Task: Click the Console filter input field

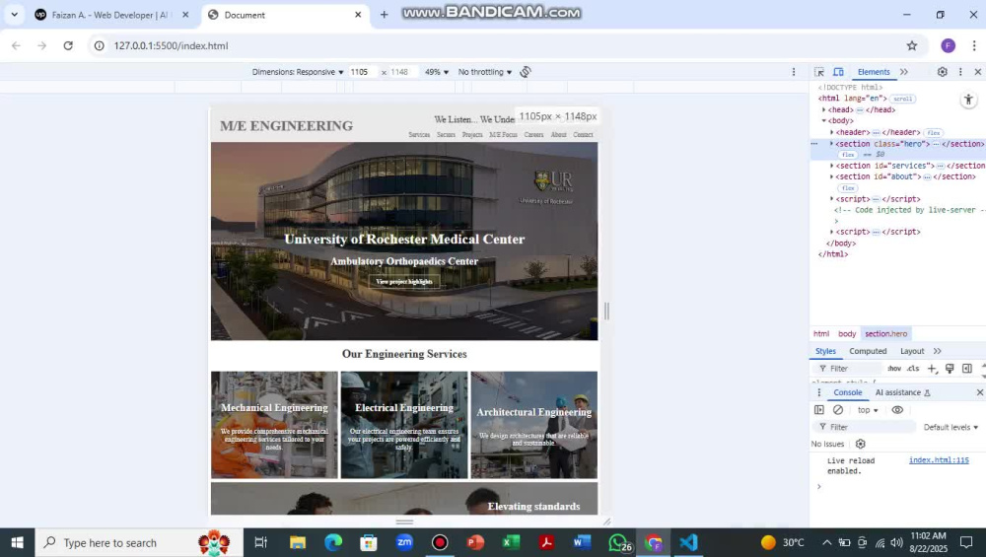Action: pos(866,428)
